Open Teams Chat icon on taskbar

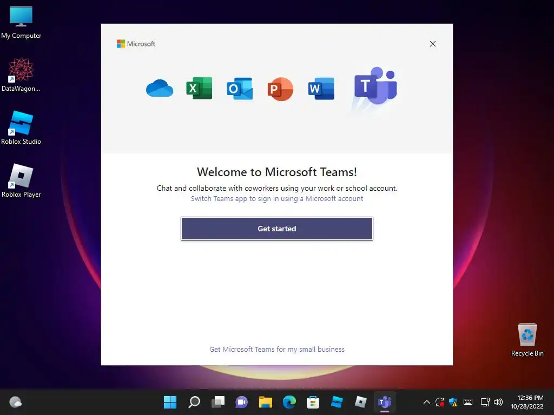241,402
